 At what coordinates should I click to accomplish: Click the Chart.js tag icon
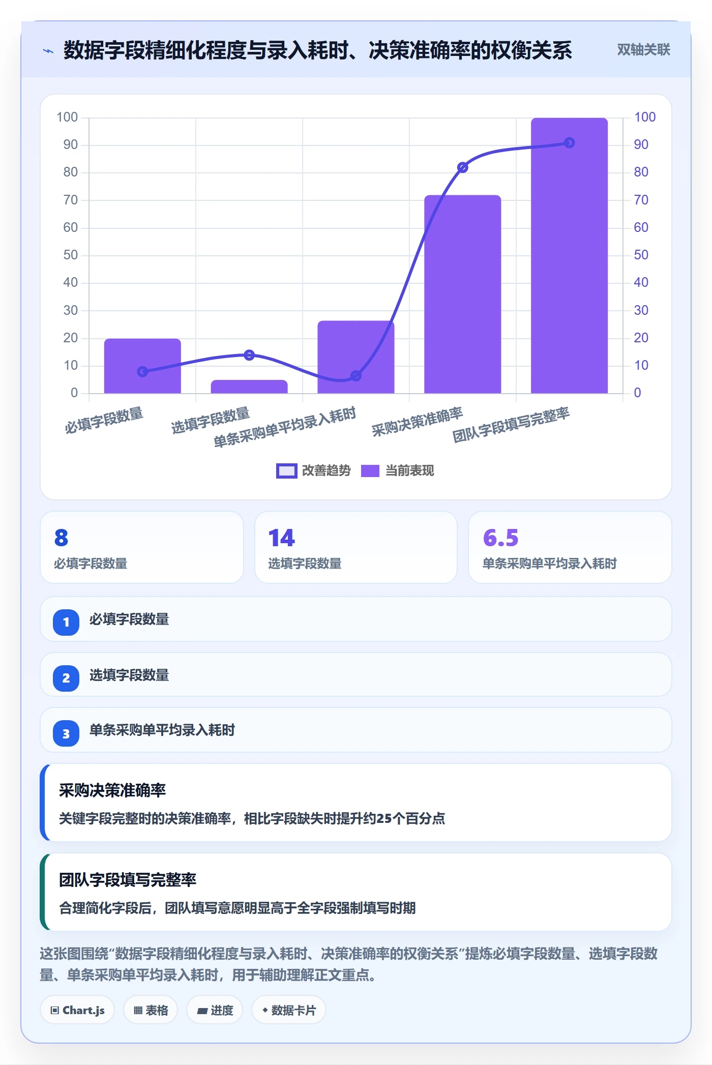click(x=55, y=1011)
